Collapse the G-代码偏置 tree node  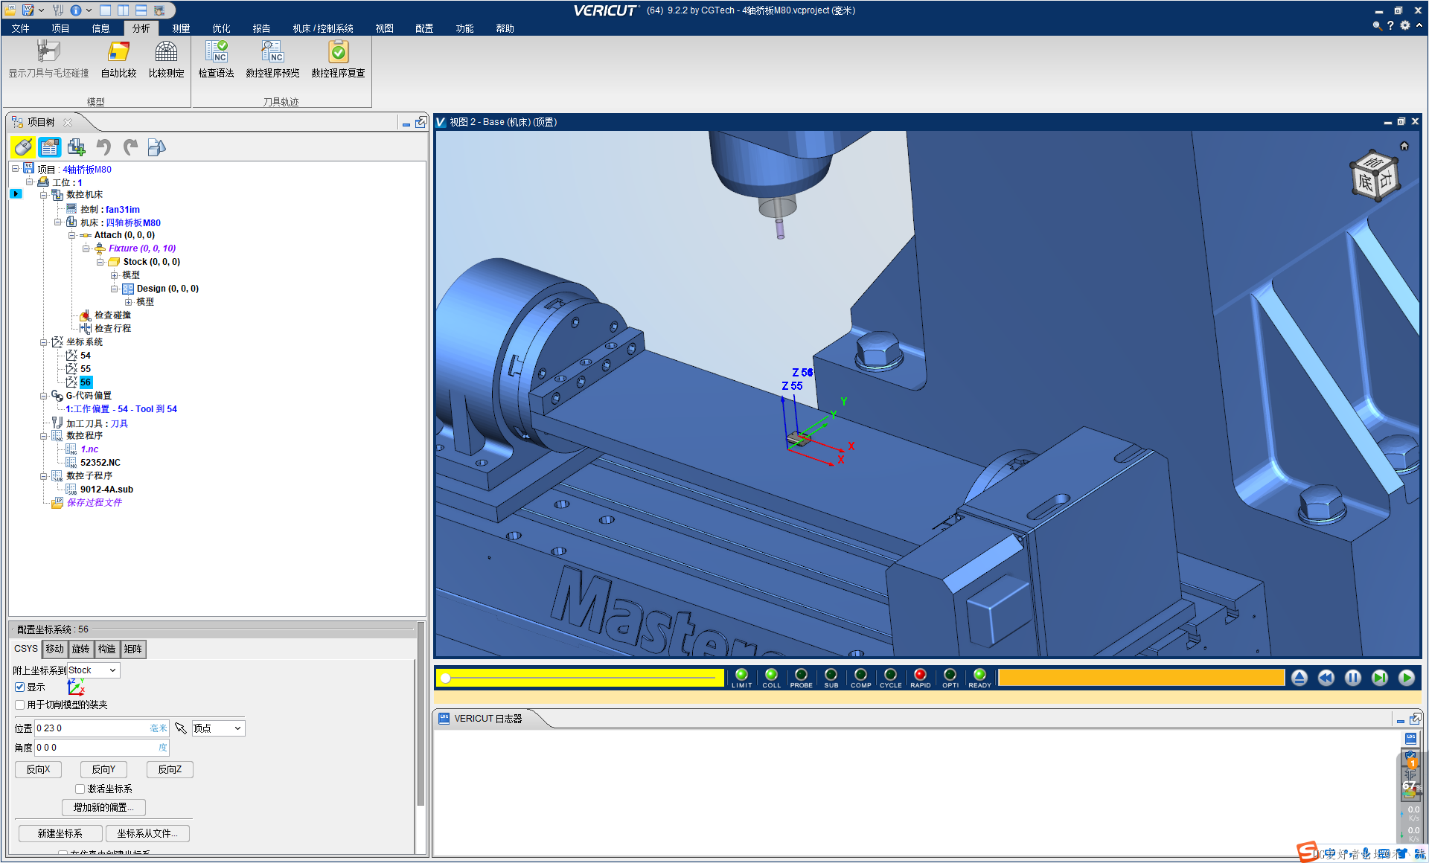pyautogui.click(x=43, y=396)
